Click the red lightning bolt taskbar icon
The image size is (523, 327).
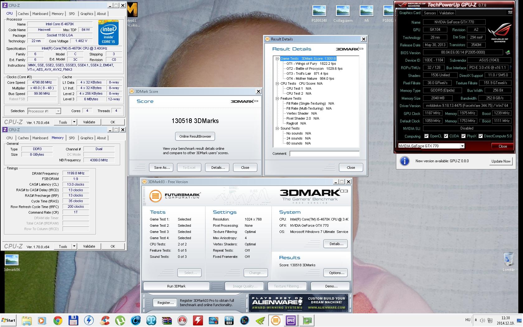pos(198,320)
